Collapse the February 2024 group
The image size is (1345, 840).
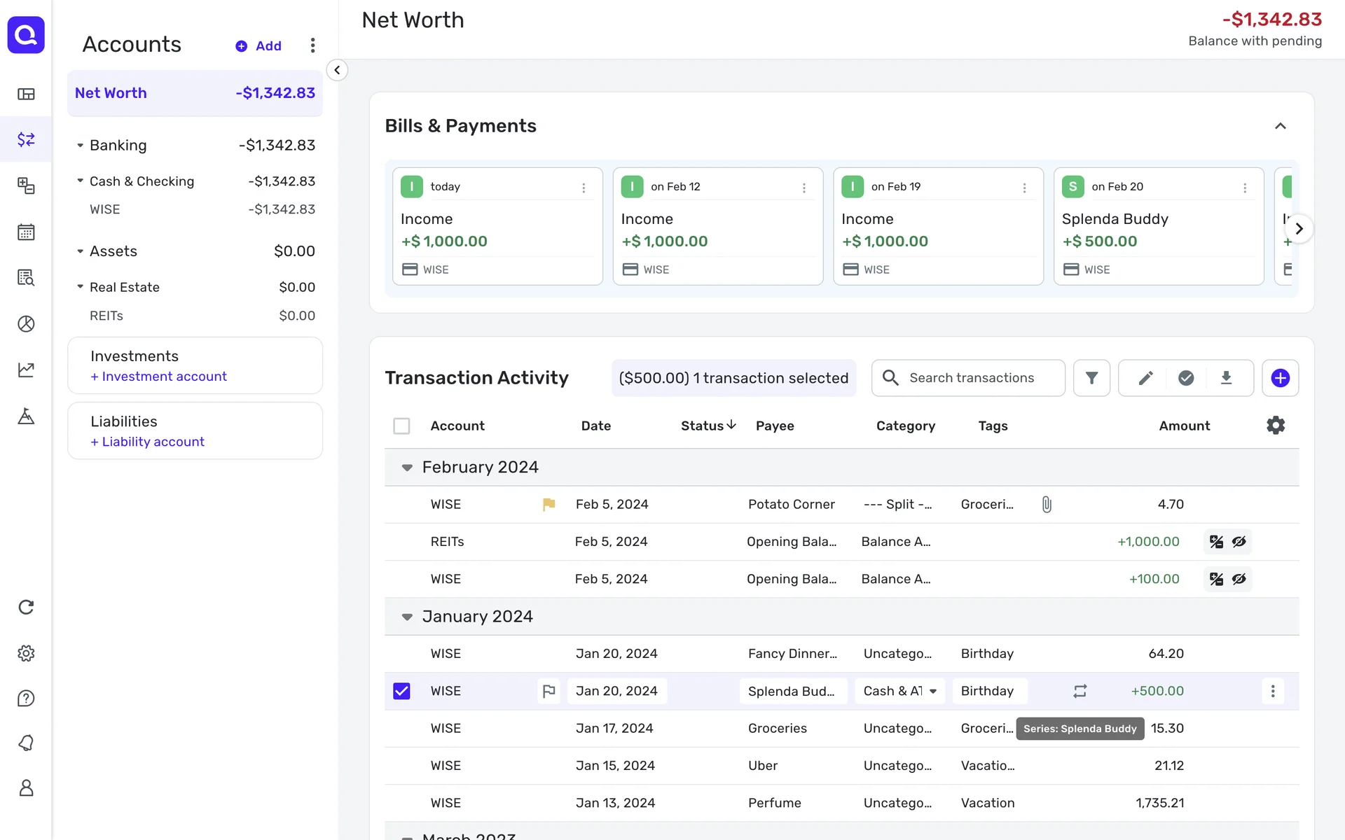(407, 468)
